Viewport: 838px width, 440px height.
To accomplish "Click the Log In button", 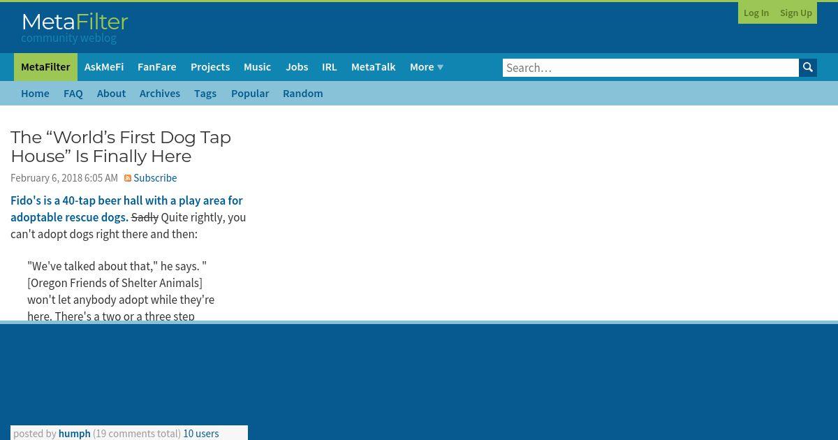I will (756, 13).
